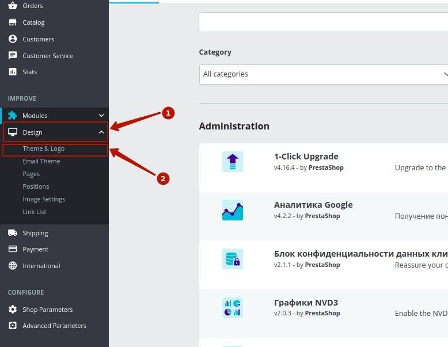Click the Category label
Viewport: 448px width, 347px height.
pyautogui.click(x=215, y=52)
